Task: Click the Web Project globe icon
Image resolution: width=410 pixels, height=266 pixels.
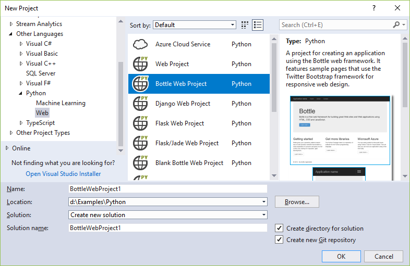Action: (x=140, y=64)
